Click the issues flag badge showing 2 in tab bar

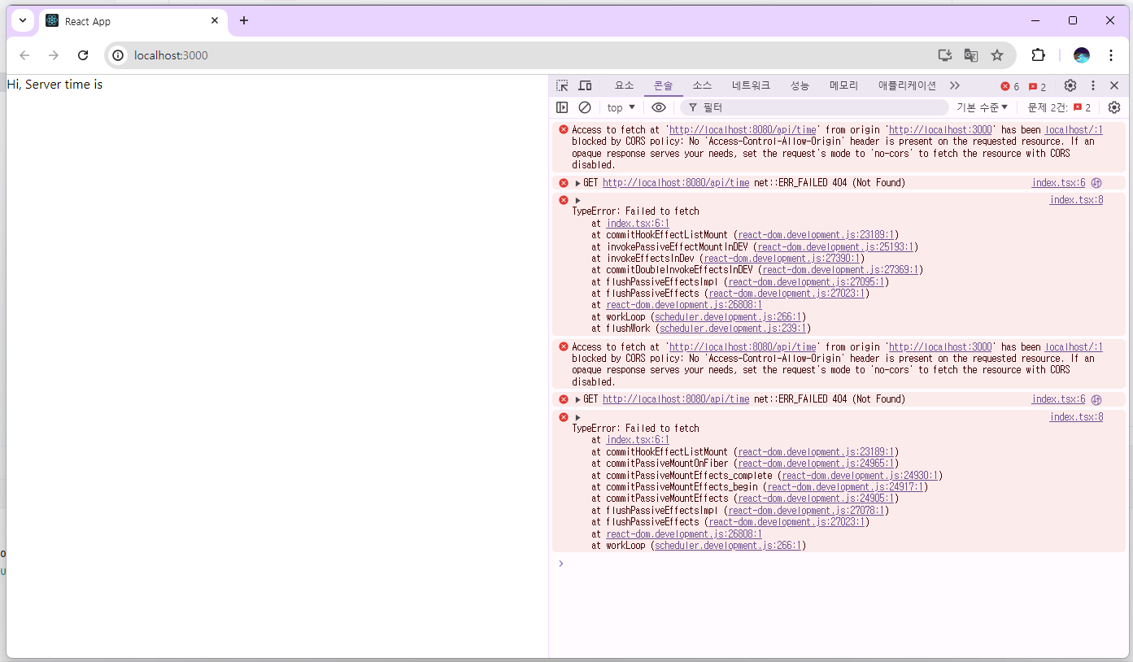(x=1037, y=86)
